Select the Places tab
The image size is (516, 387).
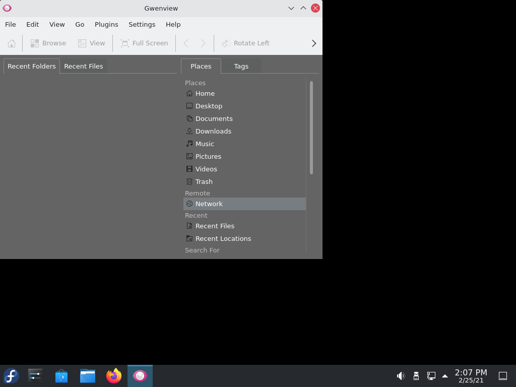pos(201,66)
